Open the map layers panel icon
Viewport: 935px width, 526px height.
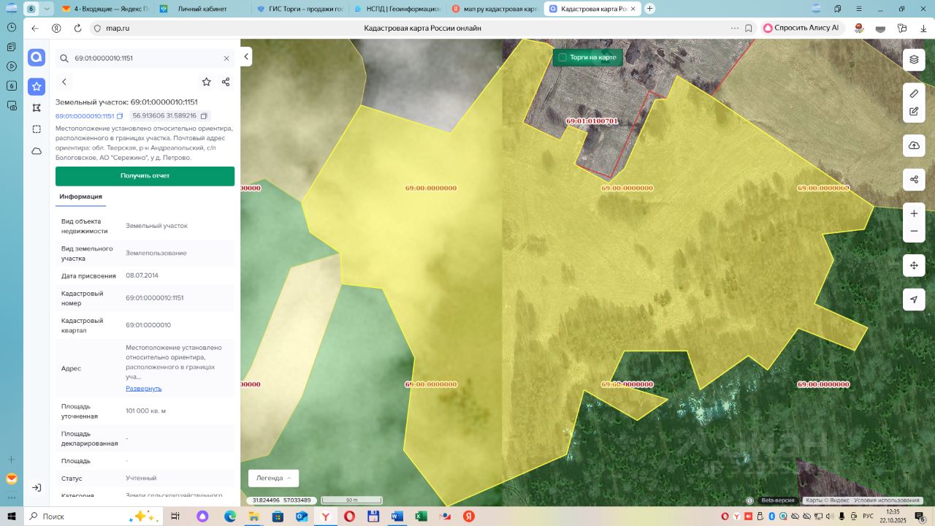click(x=914, y=60)
